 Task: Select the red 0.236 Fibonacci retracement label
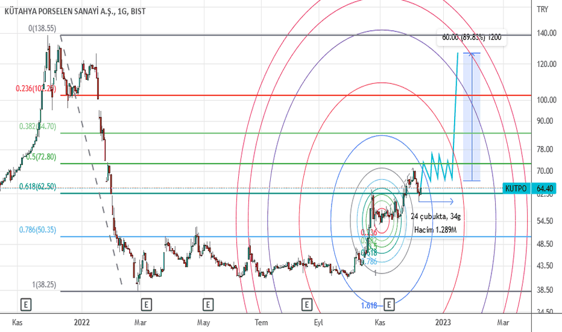tap(36, 88)
